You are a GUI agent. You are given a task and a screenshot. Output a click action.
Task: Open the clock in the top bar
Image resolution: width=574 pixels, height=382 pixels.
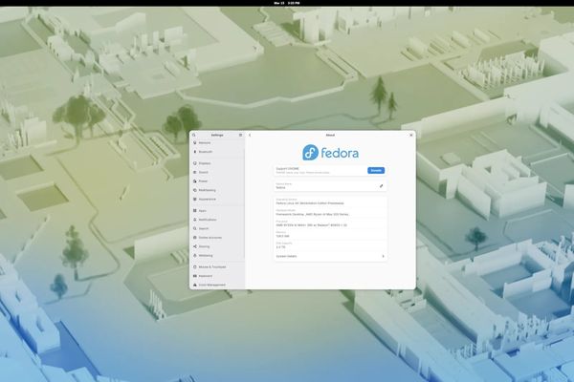287,3
